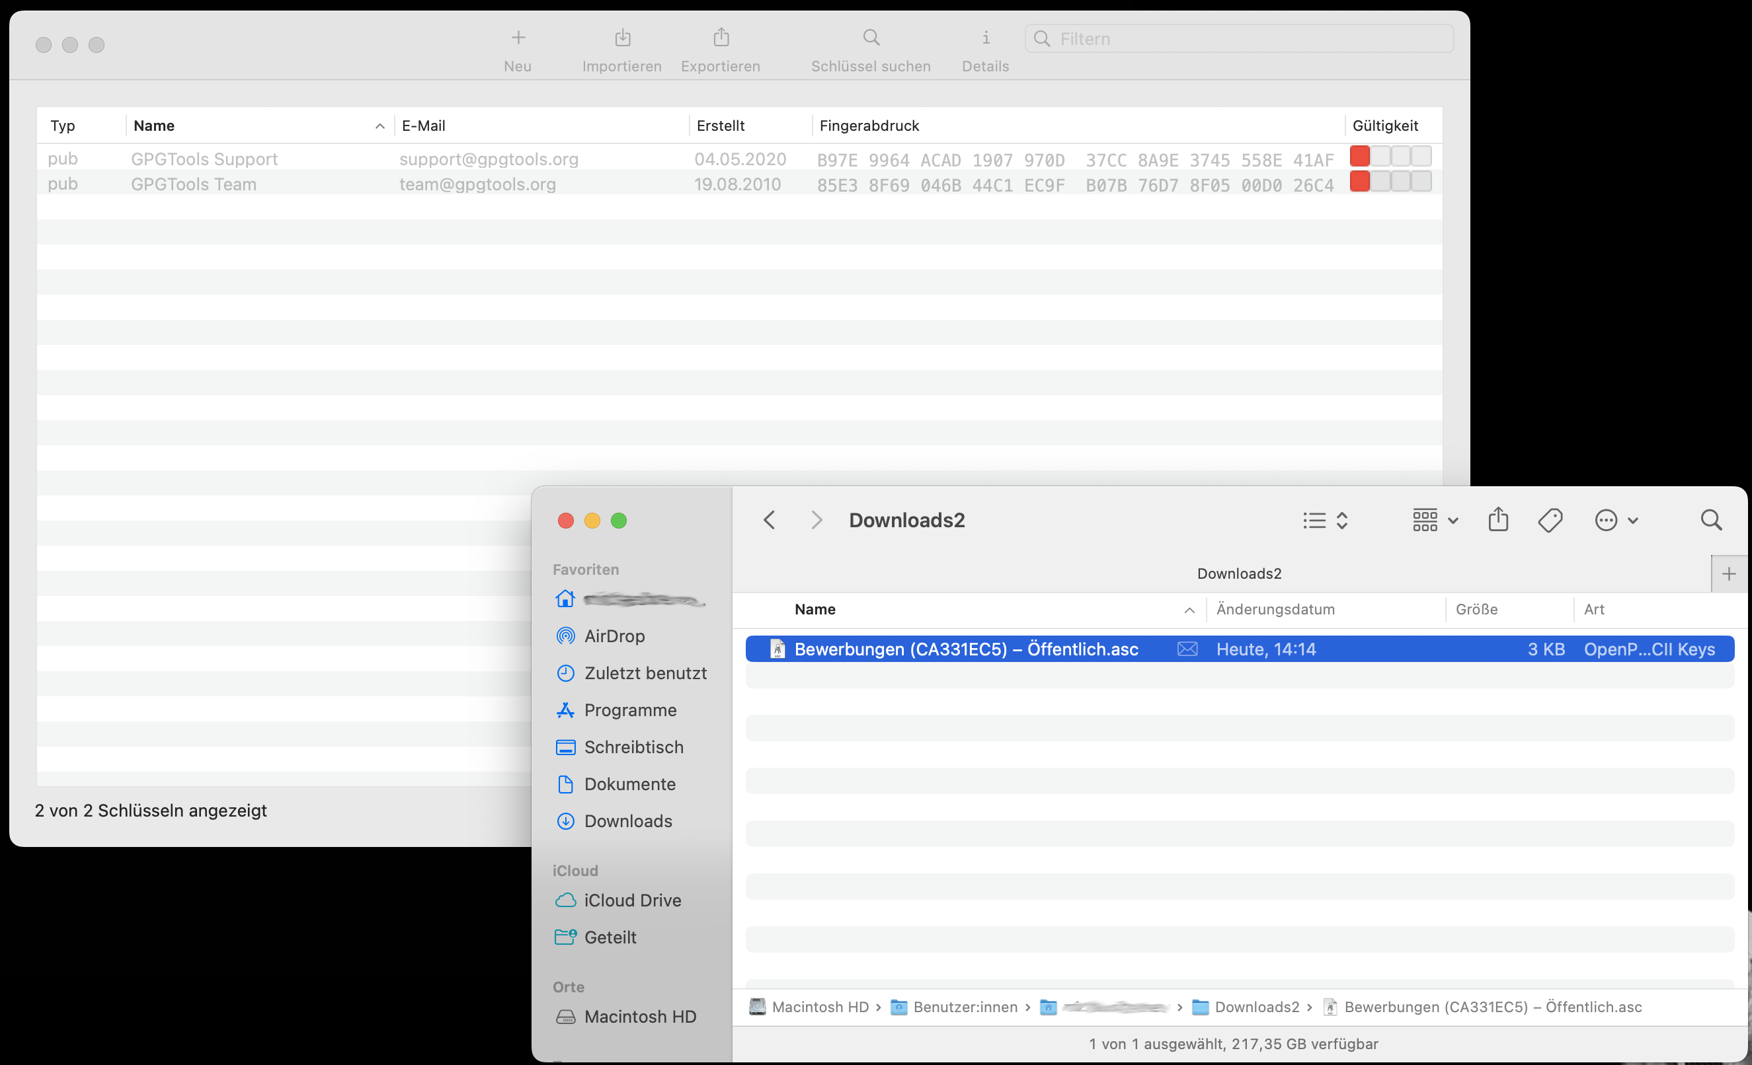The width and height of the screenshot is (1752, 1065).
Task: Open the Finder list view switcher
Action: pos(1326,520)
